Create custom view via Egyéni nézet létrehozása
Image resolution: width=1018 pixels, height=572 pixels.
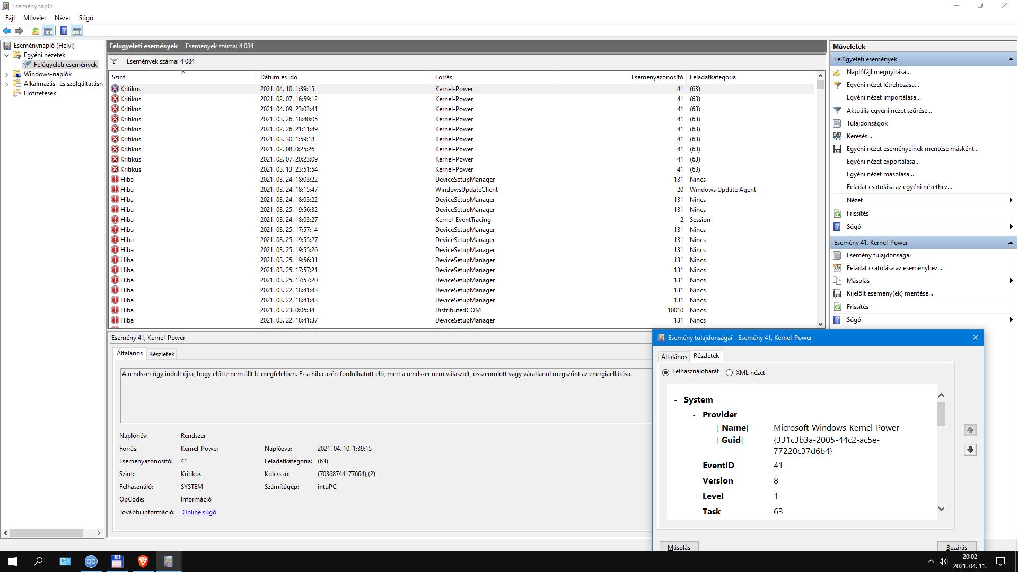[883, 85]
